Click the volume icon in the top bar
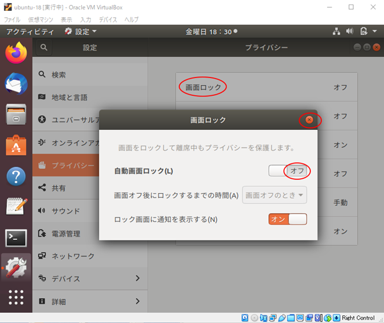384x323 pixels. point(349,31)
